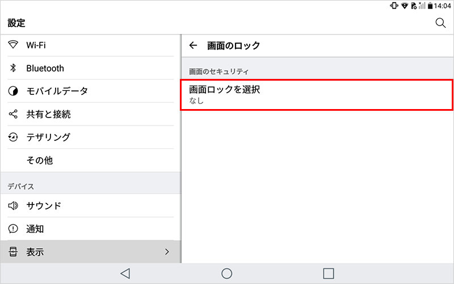The height and width of the screenshot is (284, 454).
Task: Click the テザリング icon
Action: tap(13, 137)
